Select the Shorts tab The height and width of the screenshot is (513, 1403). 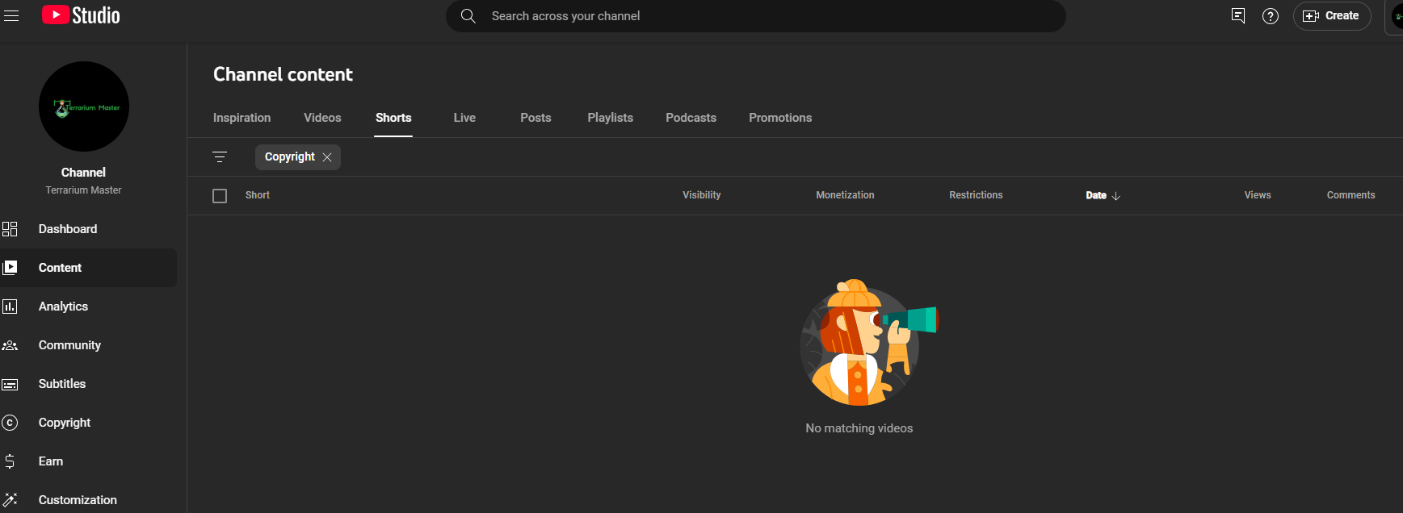[393, 118]
